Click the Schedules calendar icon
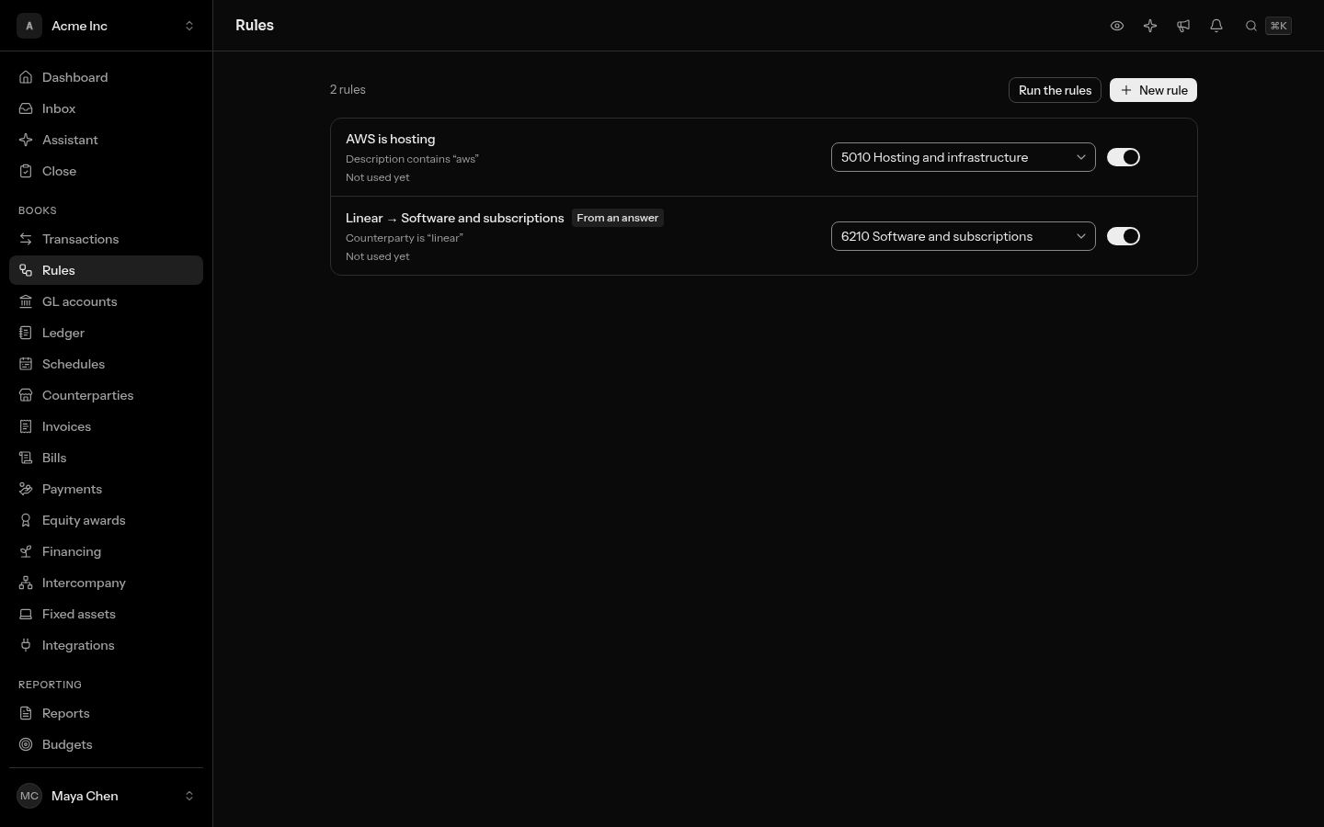Screen dimensions: 1324x827 click(26, 364)
